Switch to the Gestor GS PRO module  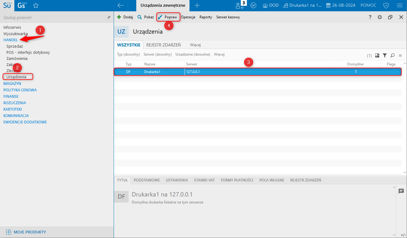tap(22, 5)
